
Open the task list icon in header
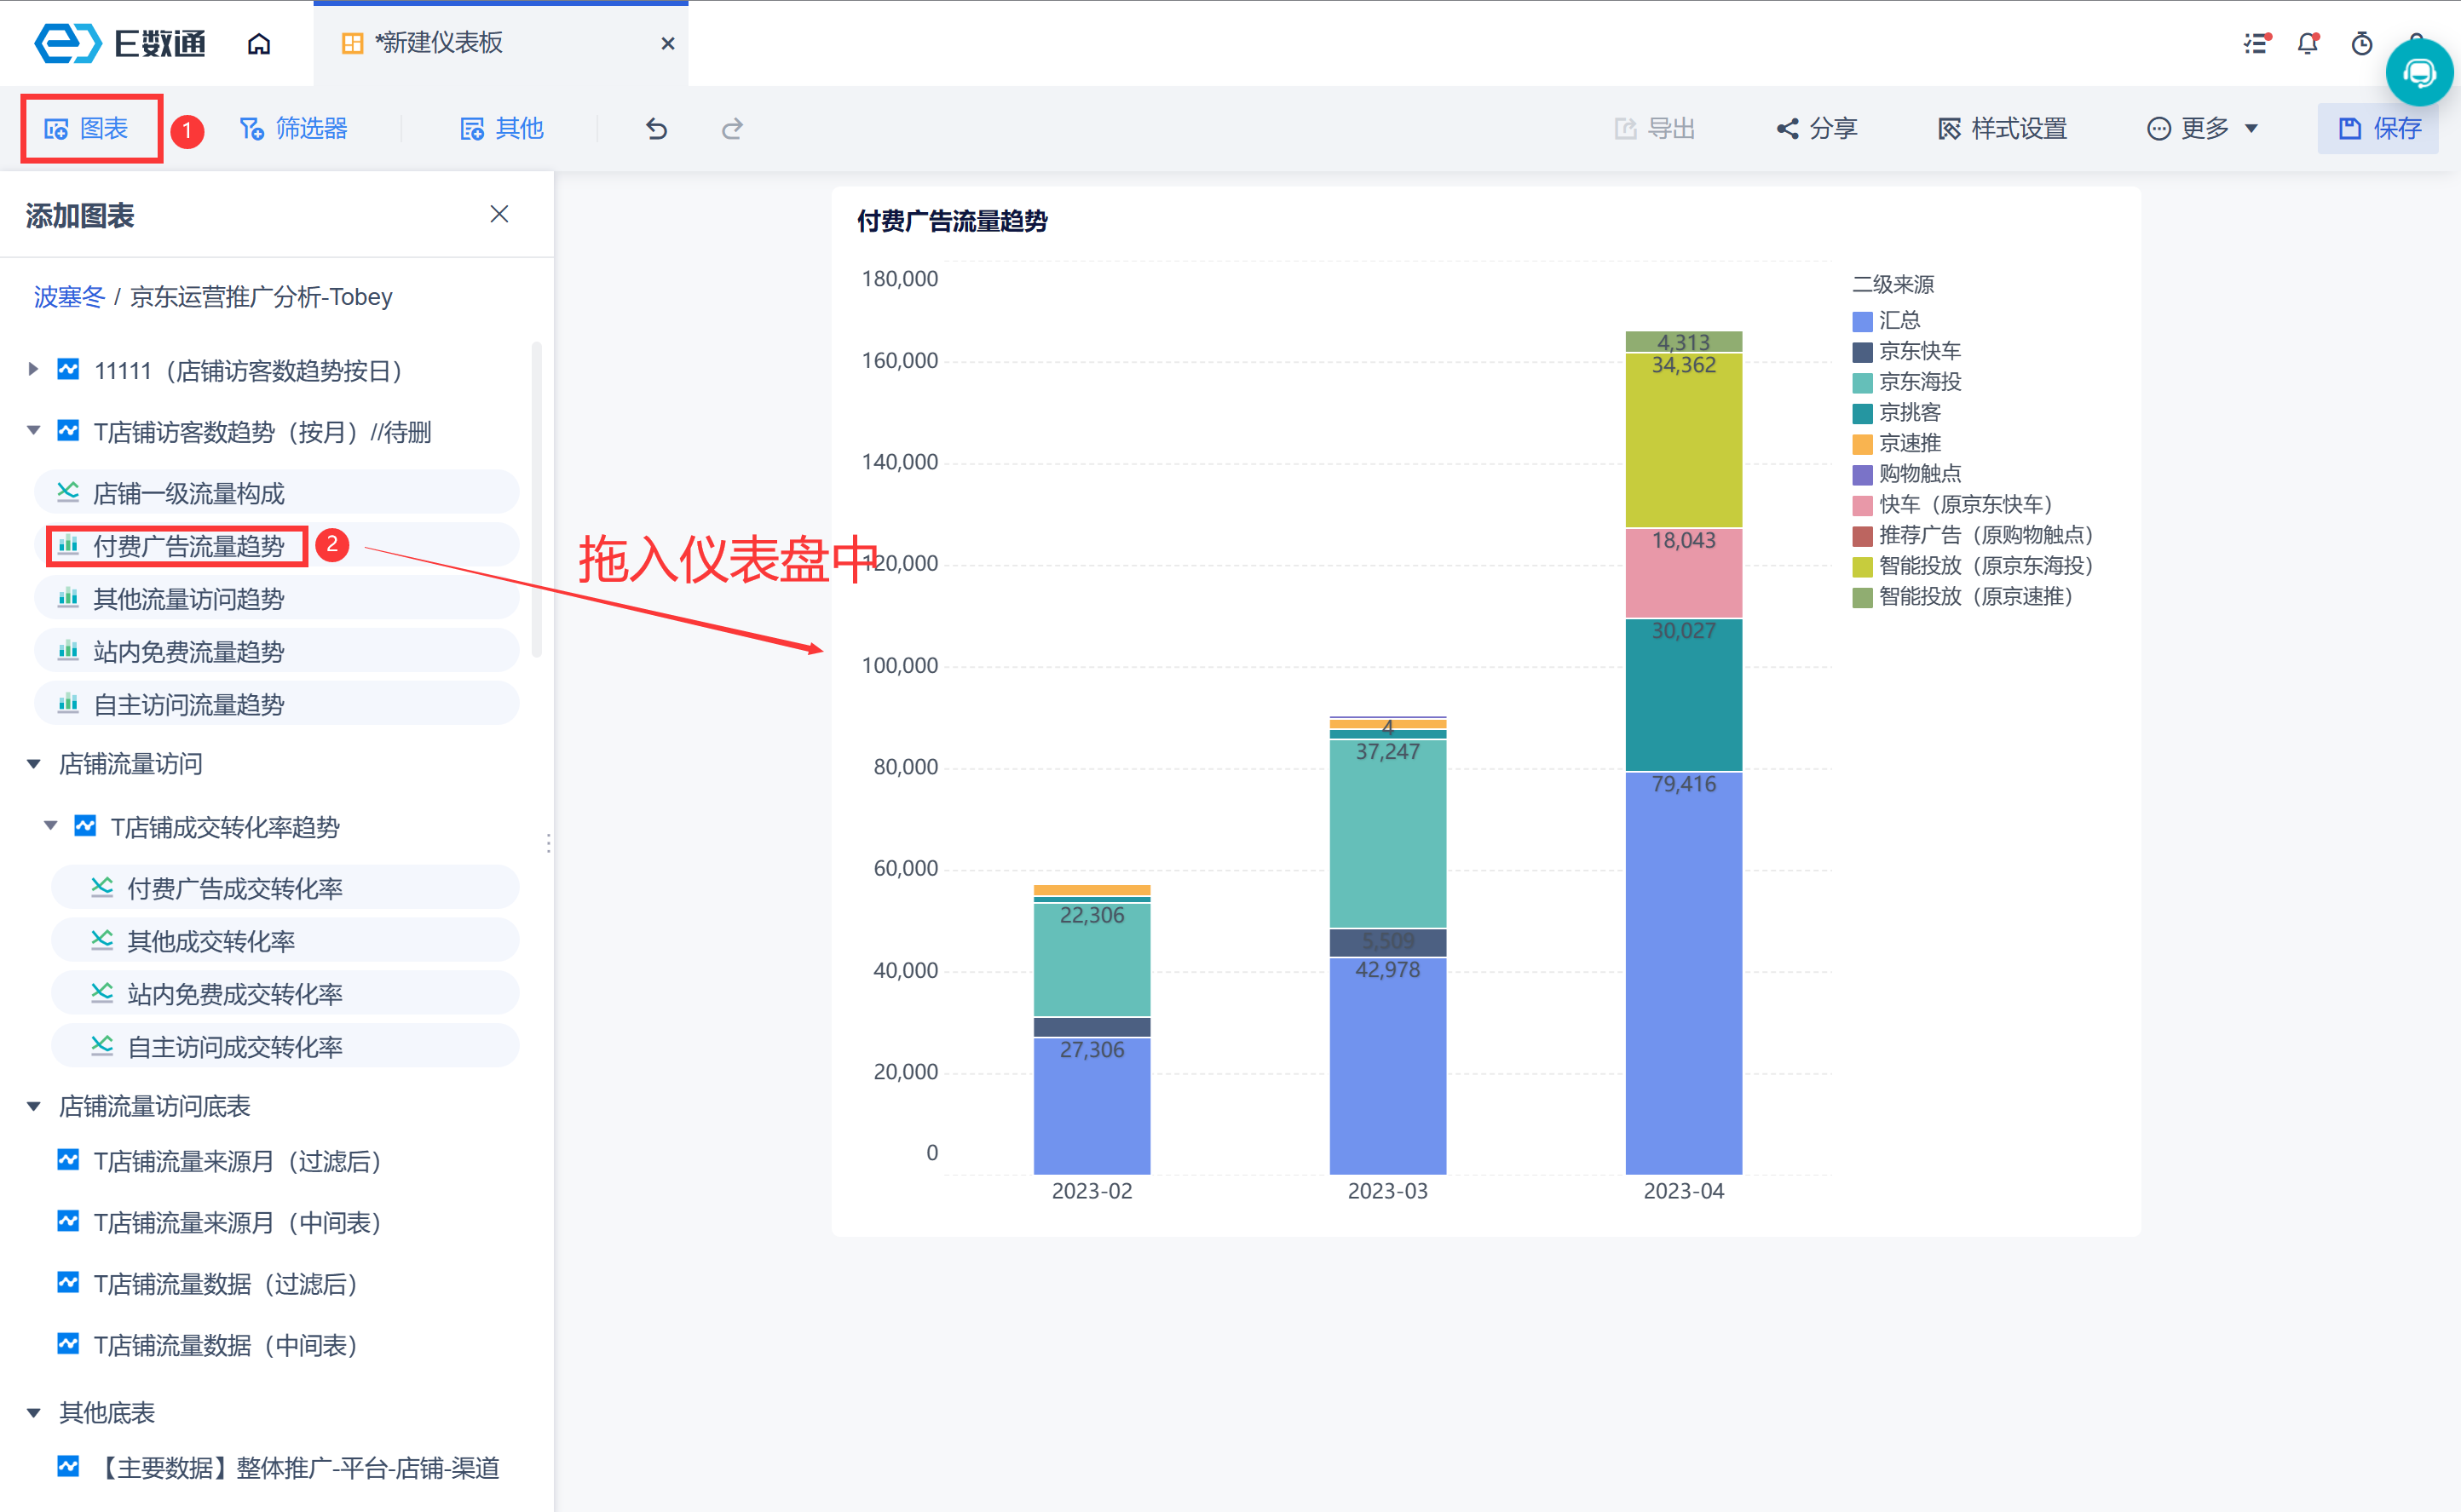coord(2256,44)
